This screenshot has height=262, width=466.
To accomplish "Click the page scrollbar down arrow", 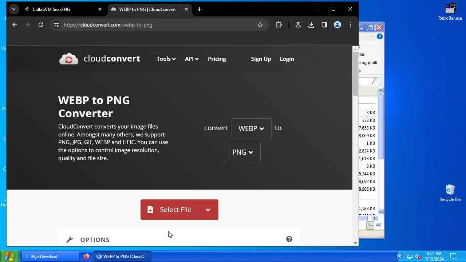I will (355, 243).
